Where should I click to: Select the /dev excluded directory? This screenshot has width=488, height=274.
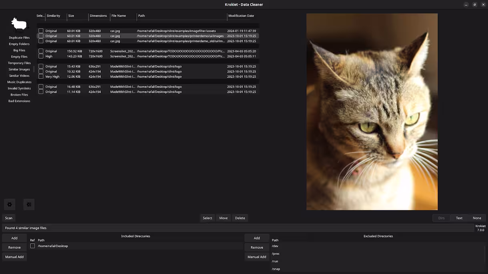(x=275, y=246)
